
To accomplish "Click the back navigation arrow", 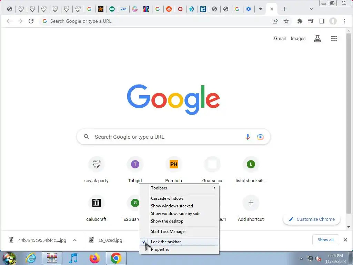I will tap(9, 21).
